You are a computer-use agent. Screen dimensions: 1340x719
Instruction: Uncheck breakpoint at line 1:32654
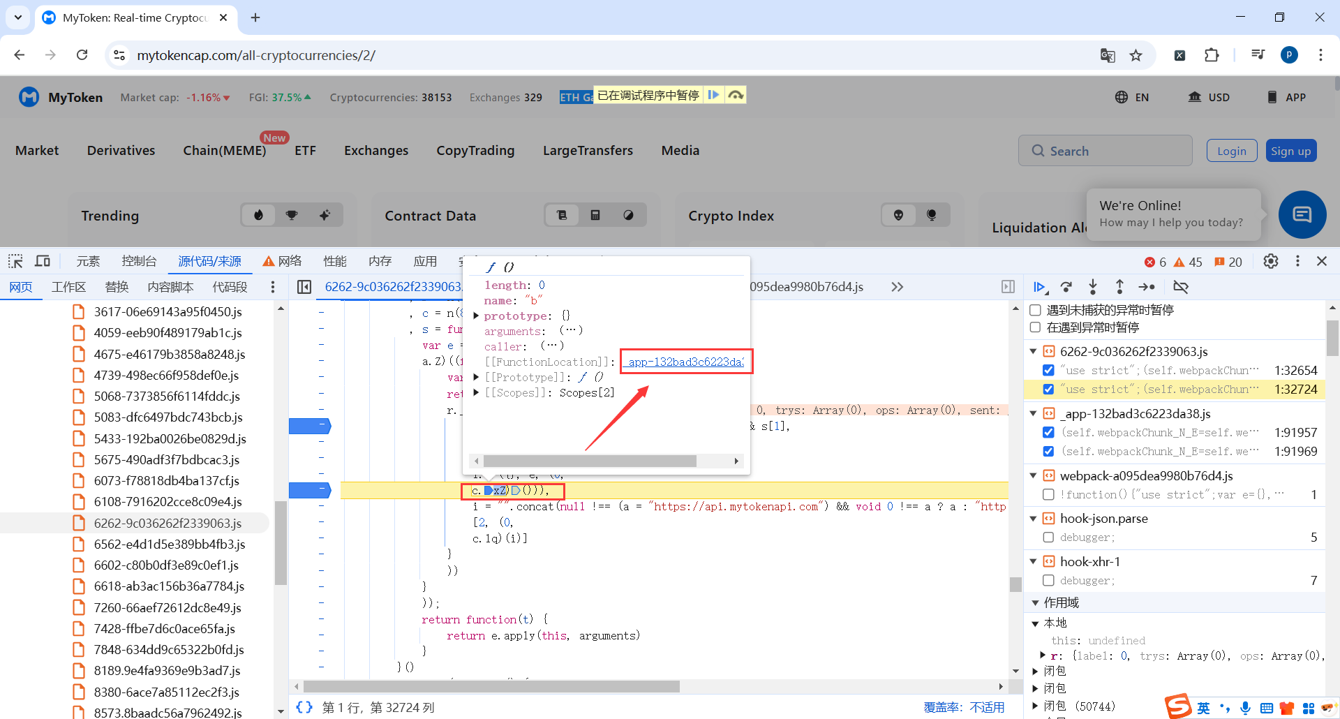[1048, 371]
